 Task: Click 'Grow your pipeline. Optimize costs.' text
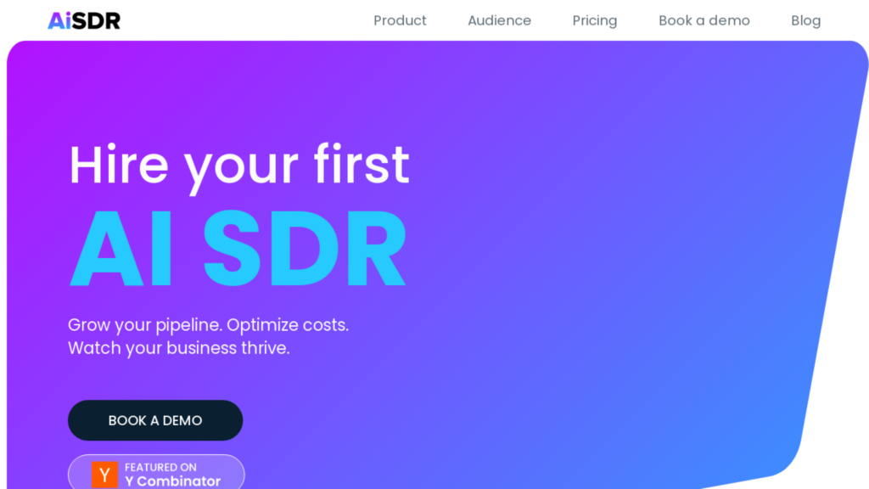[x=209, y=325]
